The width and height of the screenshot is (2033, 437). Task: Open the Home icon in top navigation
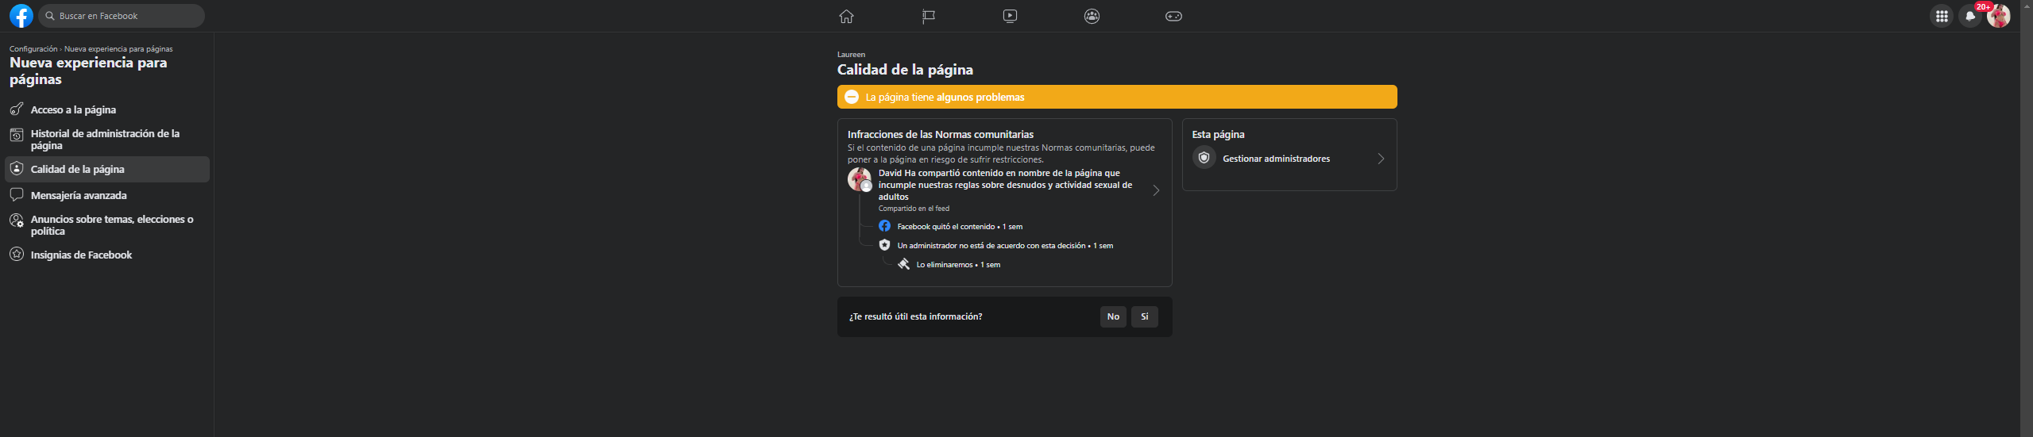click(x=847, y=16)
